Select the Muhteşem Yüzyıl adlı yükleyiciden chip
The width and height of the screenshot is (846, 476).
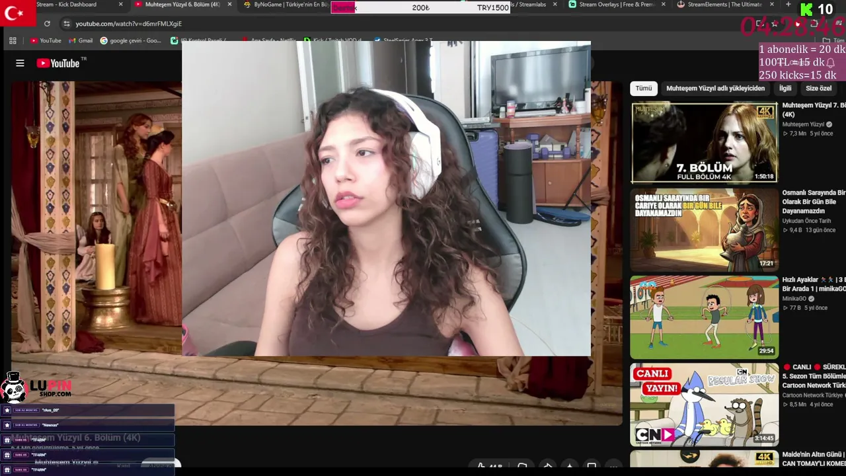(715, 88)
